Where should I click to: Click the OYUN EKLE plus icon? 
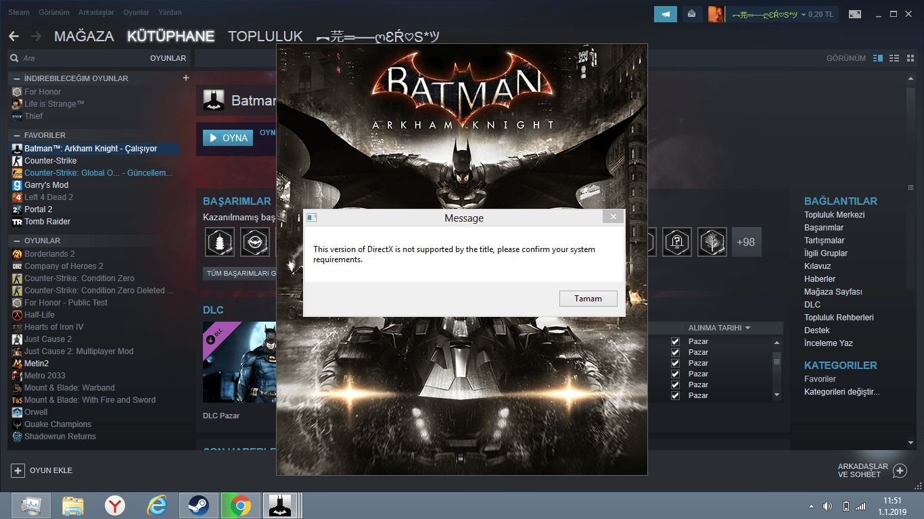click(x=18, y=470)
